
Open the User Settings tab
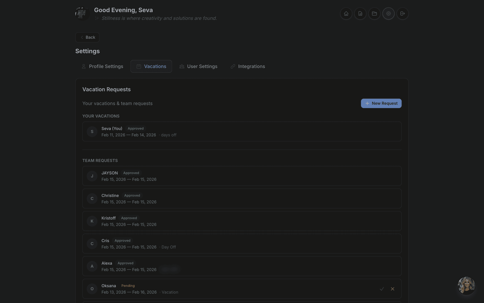198,66
